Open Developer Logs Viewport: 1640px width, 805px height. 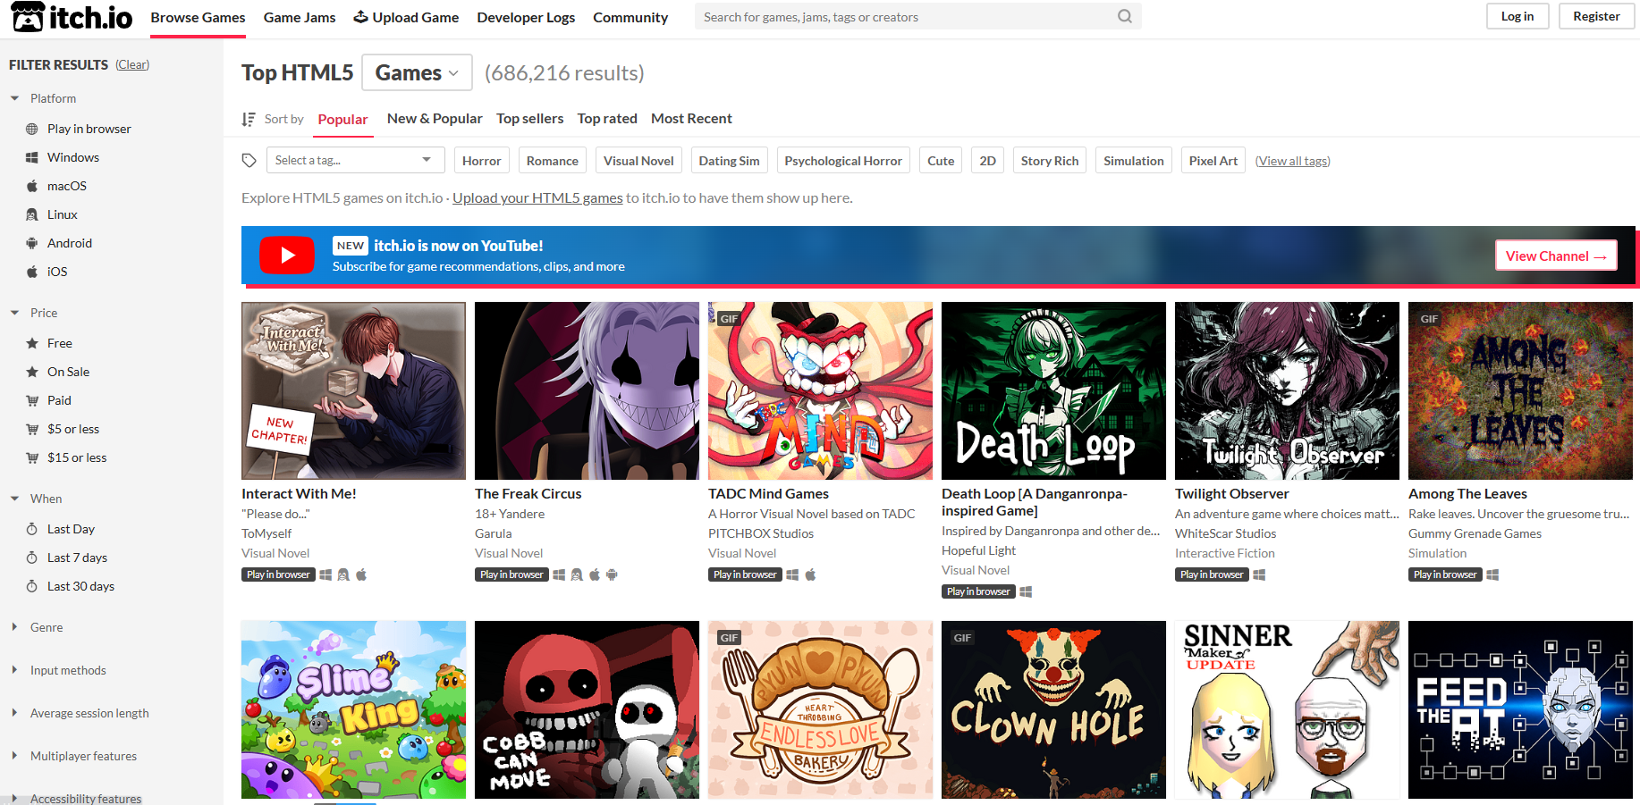pos(526,18)
